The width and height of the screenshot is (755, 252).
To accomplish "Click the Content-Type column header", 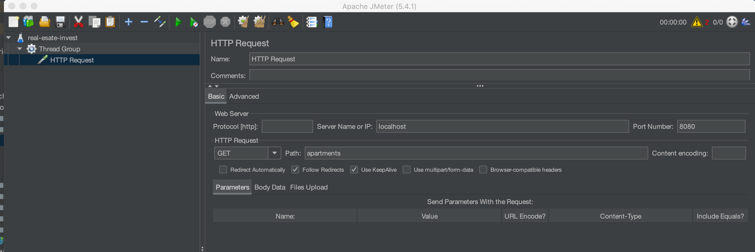I will pyautogui.click(x=620, y=216).
